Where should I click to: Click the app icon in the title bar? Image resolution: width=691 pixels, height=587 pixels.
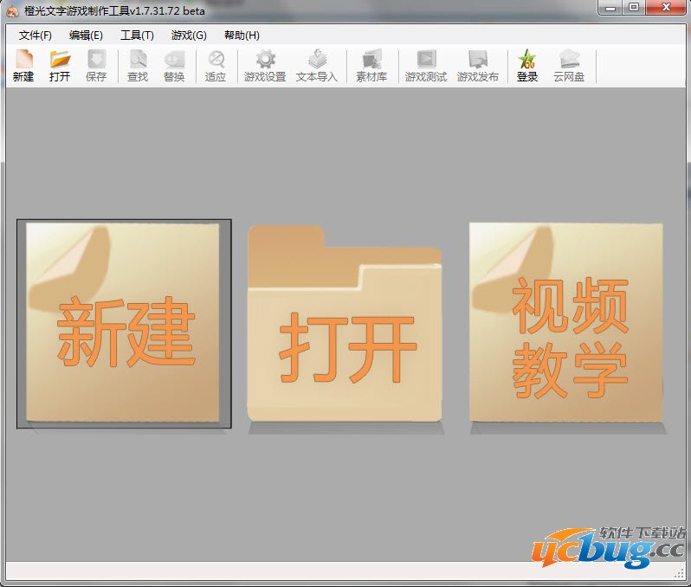[x=12, y=10]
